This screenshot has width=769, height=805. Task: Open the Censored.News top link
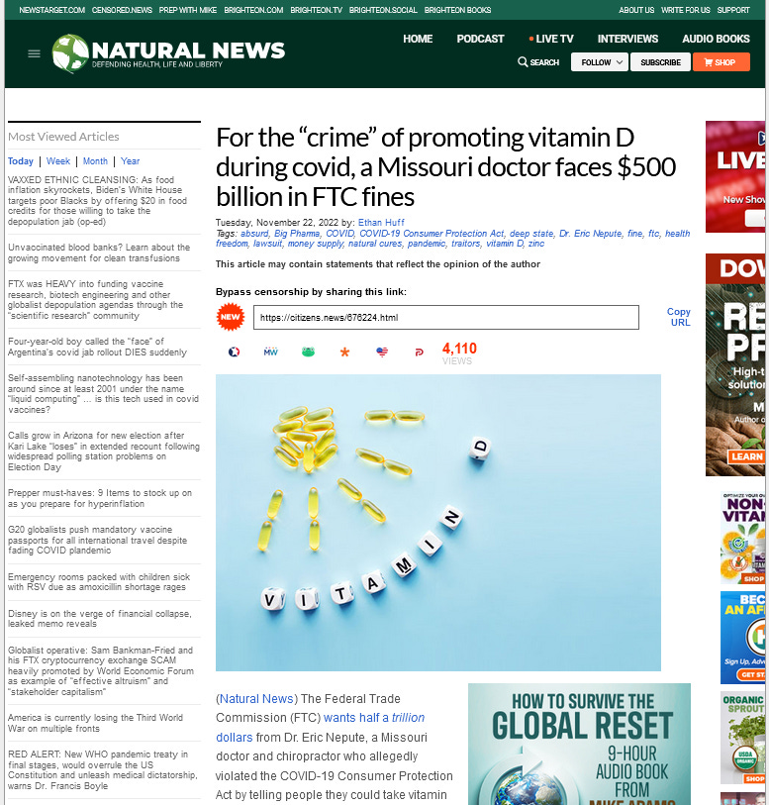pyautogui.click(x=122, y=10)
